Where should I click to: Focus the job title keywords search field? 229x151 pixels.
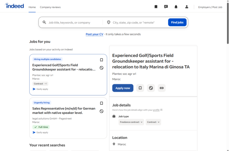pyautogui.click(x=73, y=22)
